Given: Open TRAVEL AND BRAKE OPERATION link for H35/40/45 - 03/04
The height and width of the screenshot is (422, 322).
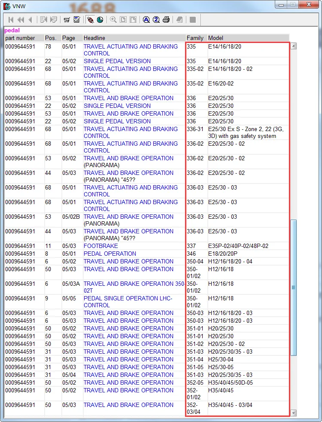Looking at the screenshot, I should click(128, 405).
